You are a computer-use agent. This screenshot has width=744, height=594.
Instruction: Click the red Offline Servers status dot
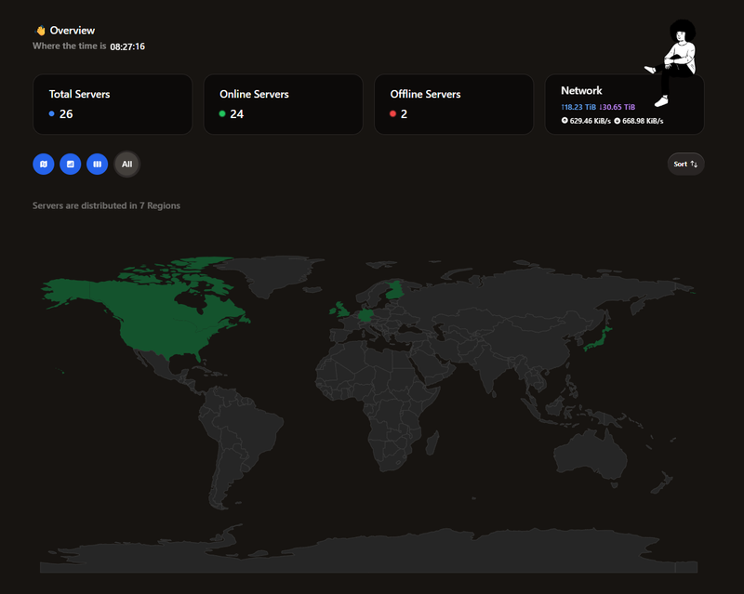(x=393, y=114)
